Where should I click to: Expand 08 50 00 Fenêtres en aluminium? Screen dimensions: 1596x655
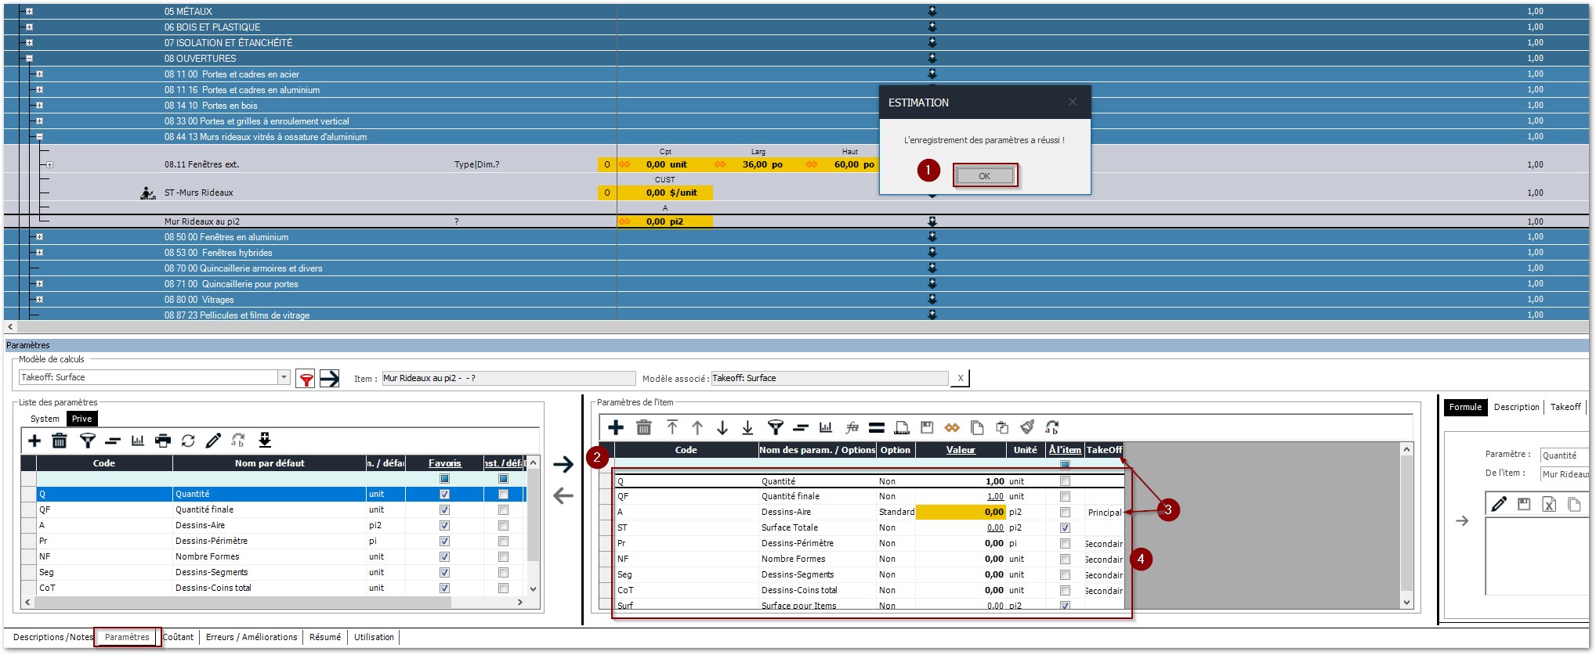tap(39, 237)
